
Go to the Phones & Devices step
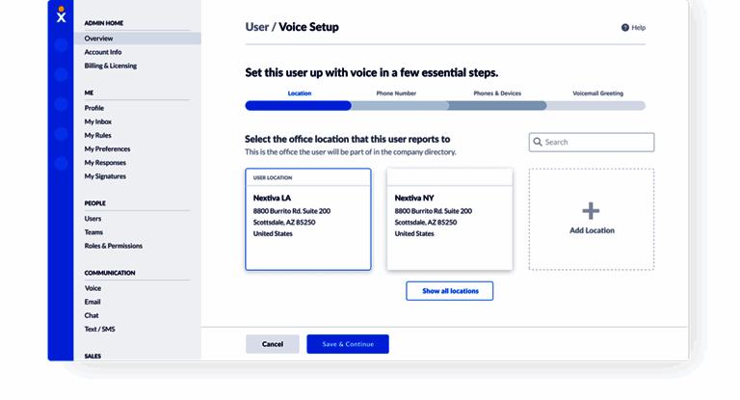point(497,93)
